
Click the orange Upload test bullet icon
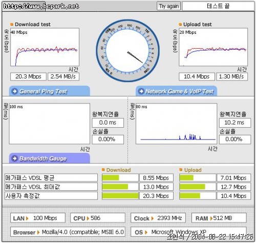180,24
